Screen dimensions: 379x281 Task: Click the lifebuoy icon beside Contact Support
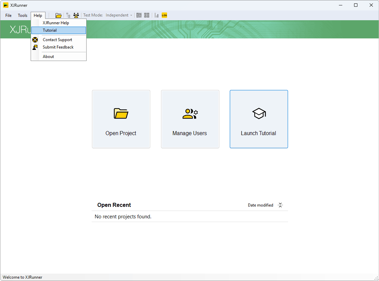(35, 40)
